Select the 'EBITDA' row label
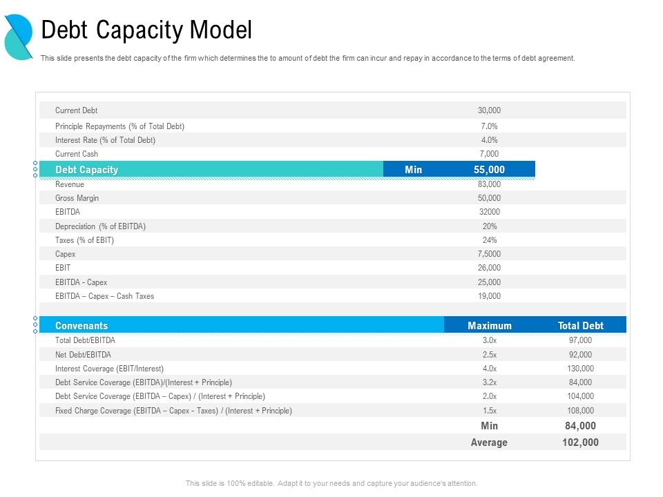Viewport: 663px width, 497px height. tap(68, 212)
